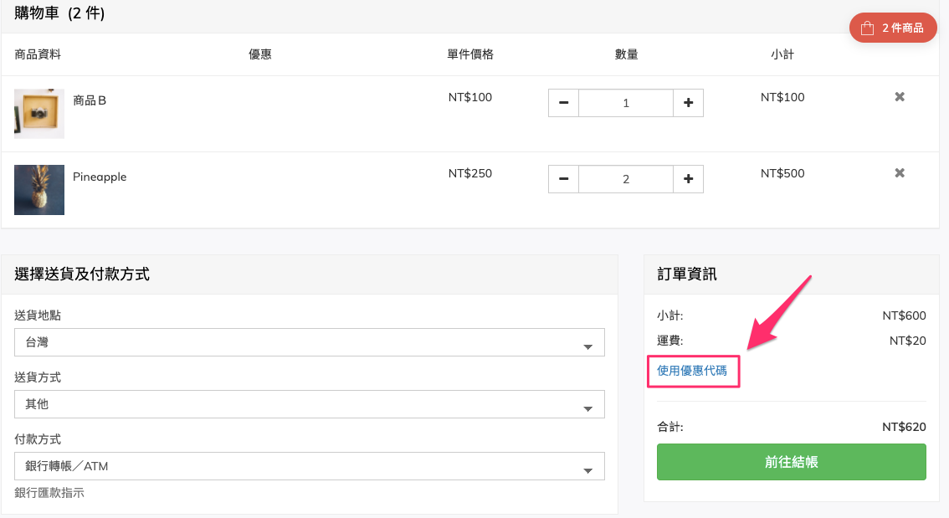Click the Pineapple quantity input field
The image size is (949, 518).
[626, 179]
